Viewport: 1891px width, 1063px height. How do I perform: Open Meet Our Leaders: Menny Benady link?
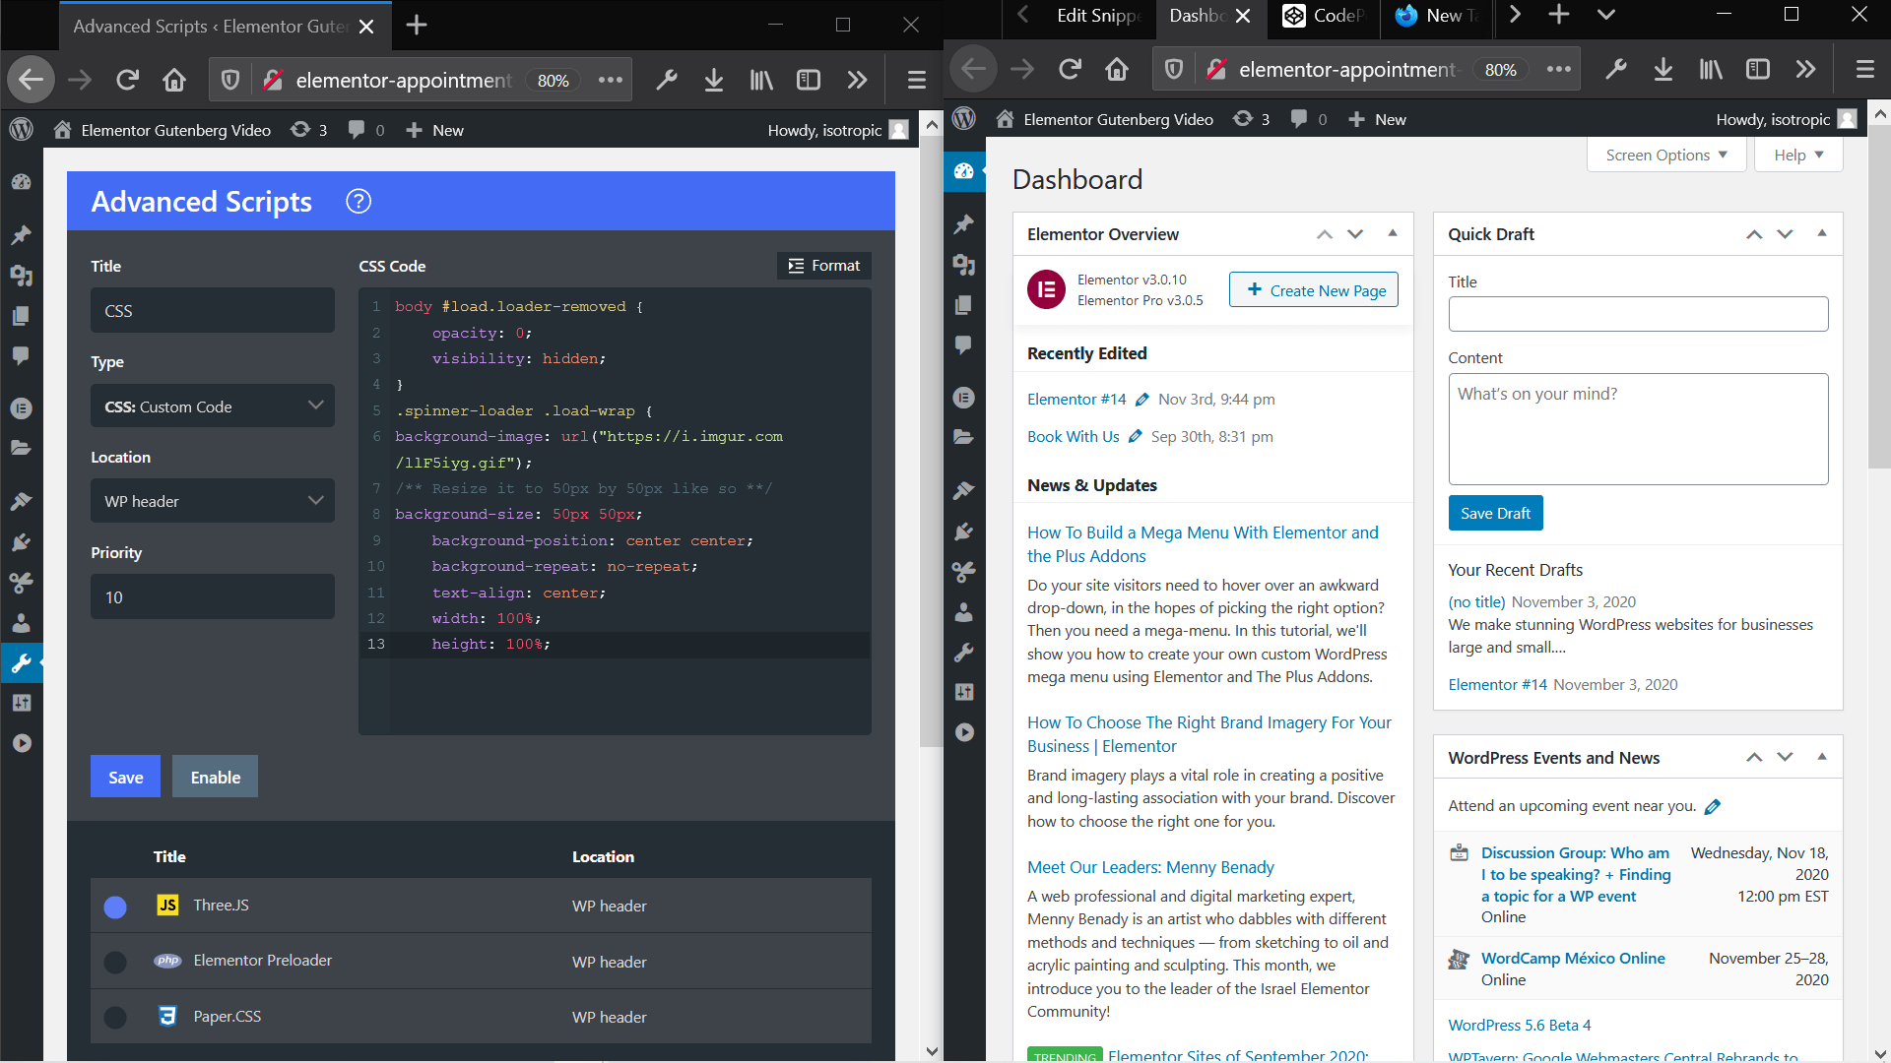(1150, 867)
